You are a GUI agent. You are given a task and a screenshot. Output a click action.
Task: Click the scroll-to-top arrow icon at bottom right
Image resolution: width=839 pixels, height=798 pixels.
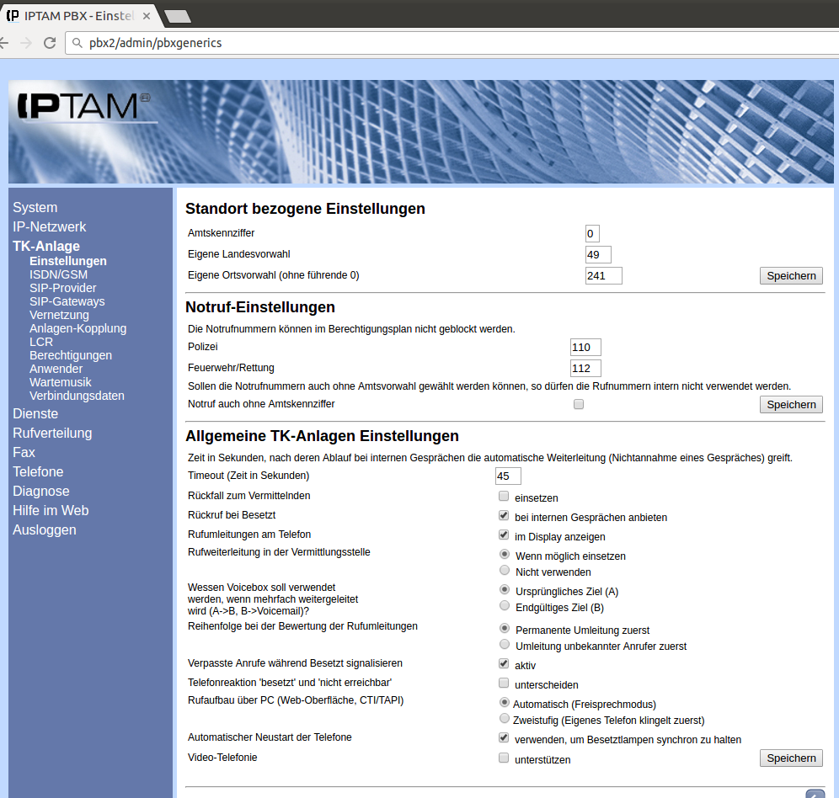tap(815, 794)
